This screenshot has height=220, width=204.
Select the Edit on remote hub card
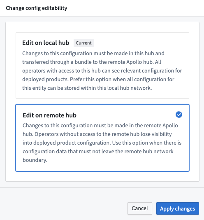click(102, 138)
